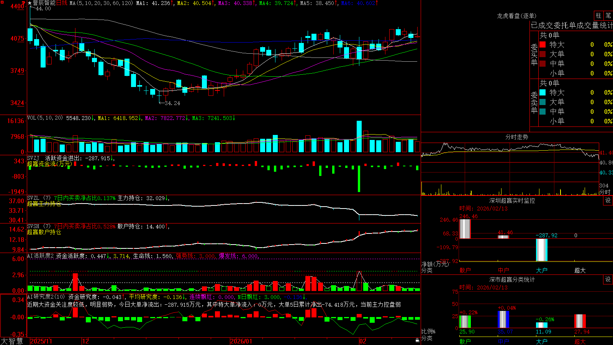Open 设 settings of 深圳超赢实时监控 panel
The width and height of the screenshot is (613, 345).
[x=608, y=200]
